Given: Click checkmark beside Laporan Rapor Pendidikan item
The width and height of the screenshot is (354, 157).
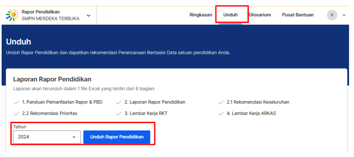Looking at the screenshot, I should (119, 102).
